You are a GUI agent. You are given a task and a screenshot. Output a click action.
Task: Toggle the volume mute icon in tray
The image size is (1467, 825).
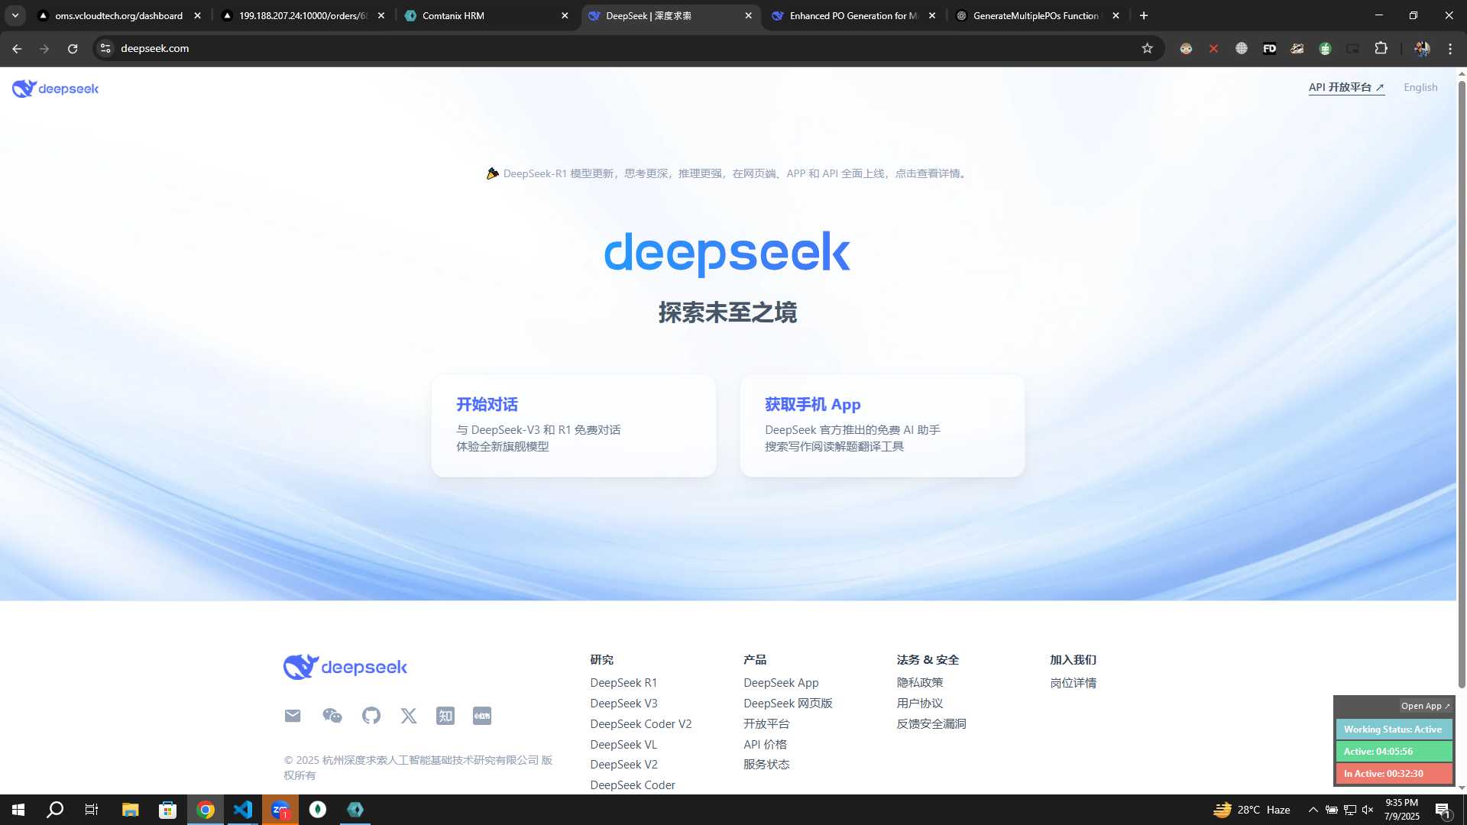1368,810
